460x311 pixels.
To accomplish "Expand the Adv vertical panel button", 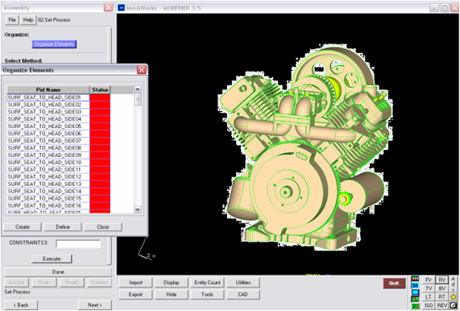I will tap(454, 284).
